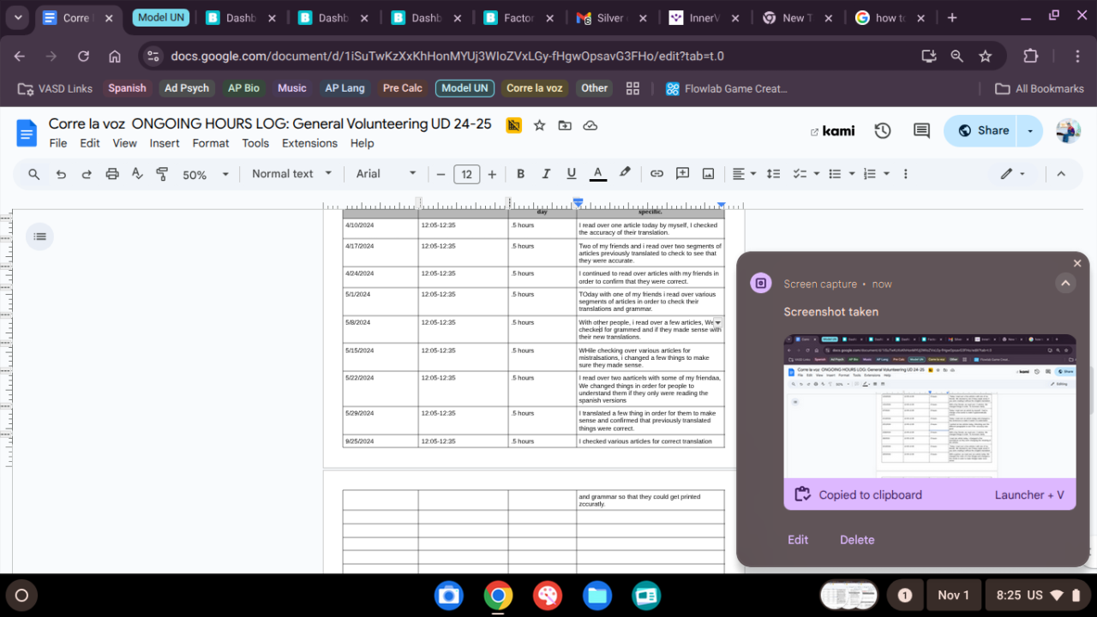Select the paint format tool
This screenshot has height=617, width=1097.
tap(162, 174)
